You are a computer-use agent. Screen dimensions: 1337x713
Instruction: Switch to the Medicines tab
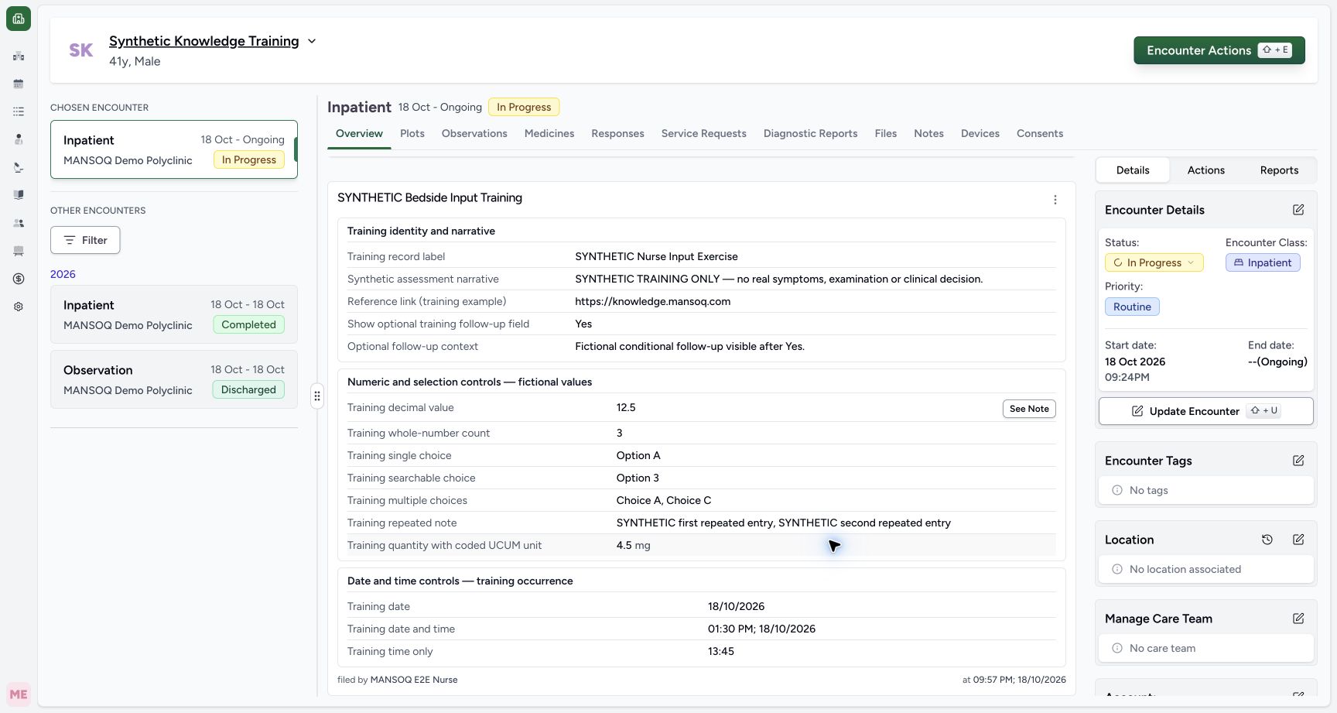click(x=549, y=133)
